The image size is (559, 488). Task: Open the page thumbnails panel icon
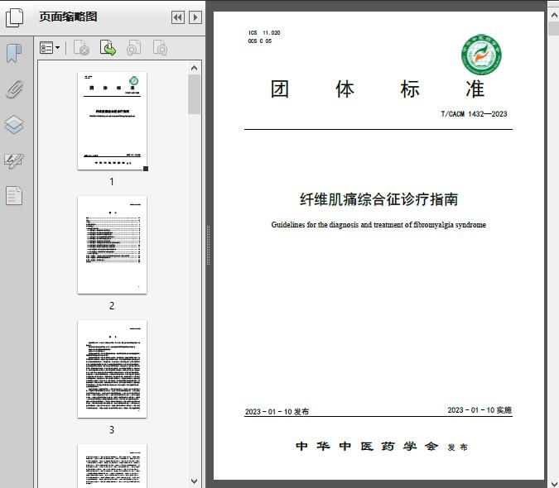pos(14,17)
